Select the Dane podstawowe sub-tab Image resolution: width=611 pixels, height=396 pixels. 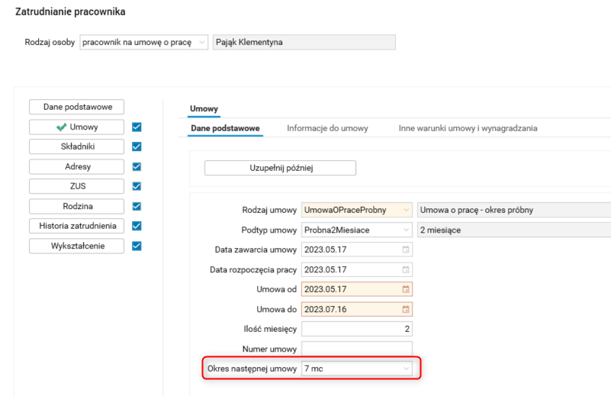click(225, 128)
